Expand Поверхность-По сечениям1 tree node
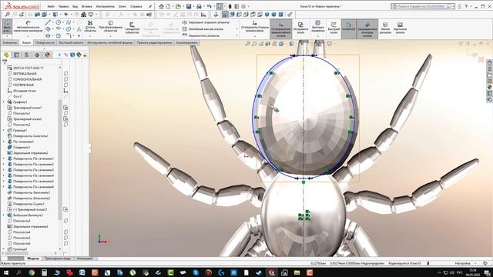This screenshot has height=277, width=493. coord(4,159)
